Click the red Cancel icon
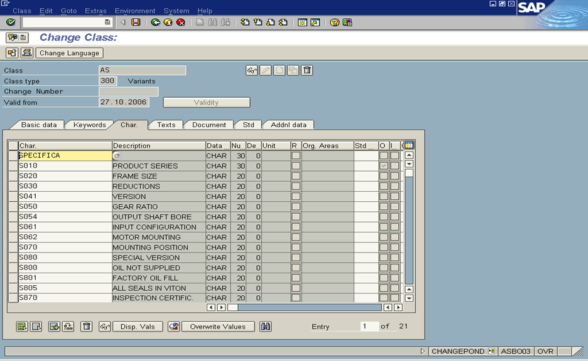 [x=181, y=23]
